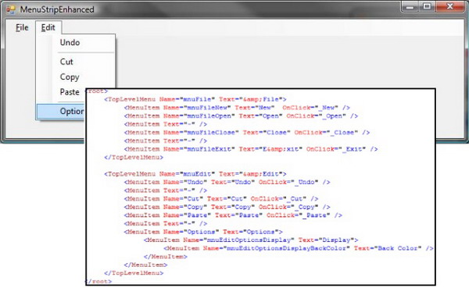The image size is (469, 288).
Task: Click the Options MenuItem XML line
Action: tap(203, 232)
